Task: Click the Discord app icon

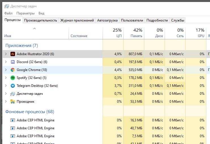Action: point(13,62)
